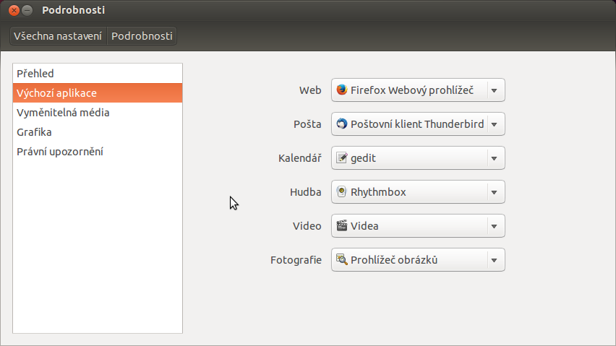Viewport: 616px width, 346px height.
Task: Open the Poštovní klient Thunderbird combo box
Action: pos(418,124)
